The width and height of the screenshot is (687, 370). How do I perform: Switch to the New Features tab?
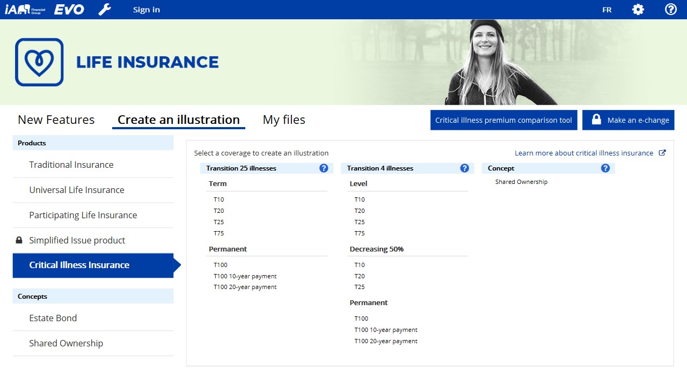pos(56,120)
